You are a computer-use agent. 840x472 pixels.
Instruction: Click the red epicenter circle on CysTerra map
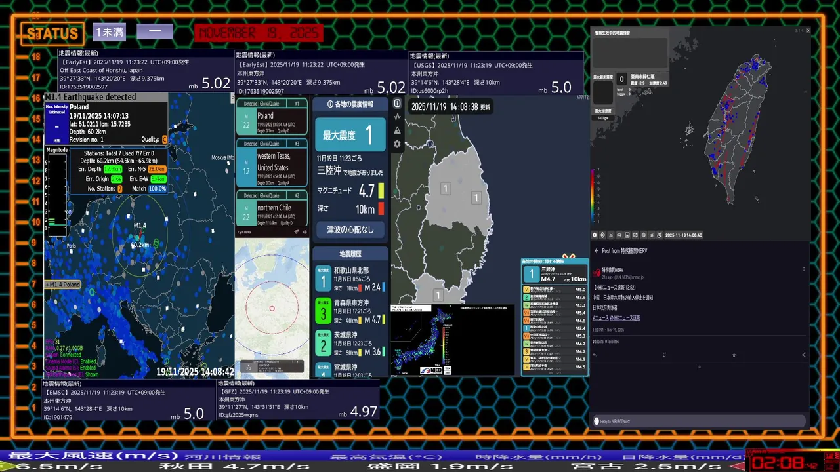[x=272, y=309]
